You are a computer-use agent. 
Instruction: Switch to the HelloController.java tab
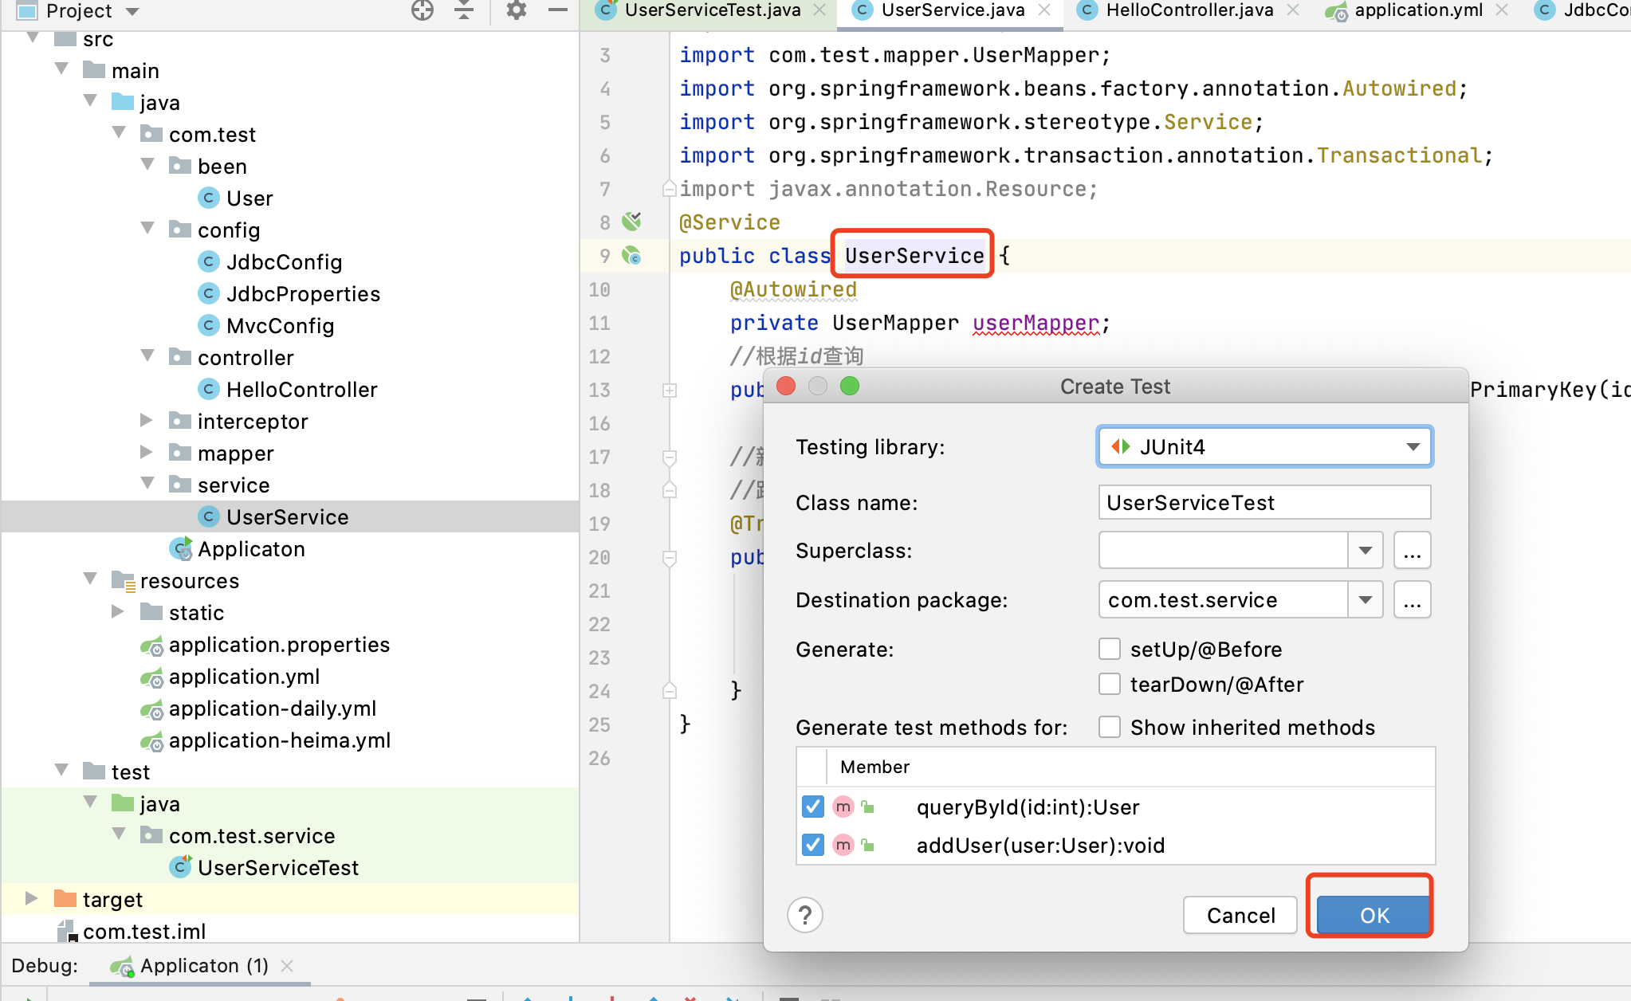[x=1189, y=10]
